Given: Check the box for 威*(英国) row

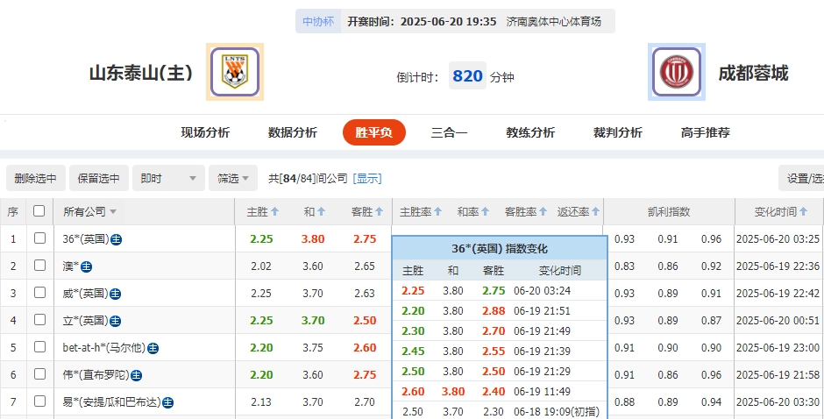Looking at the screenshot, I should click(x=39, y=293).
